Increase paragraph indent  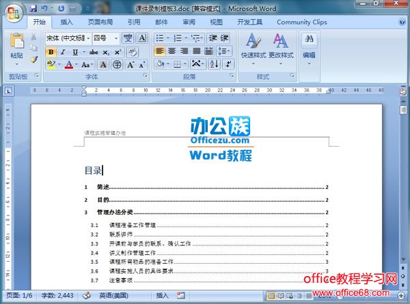(224, 38)
